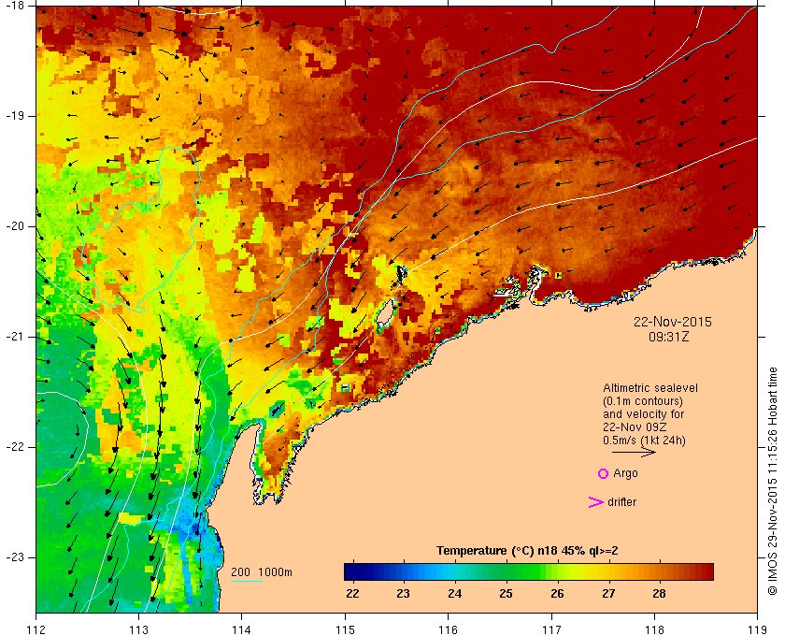Click the magenta drifter arrow symbol
785x636 pixels.
(x=596, y=502)
